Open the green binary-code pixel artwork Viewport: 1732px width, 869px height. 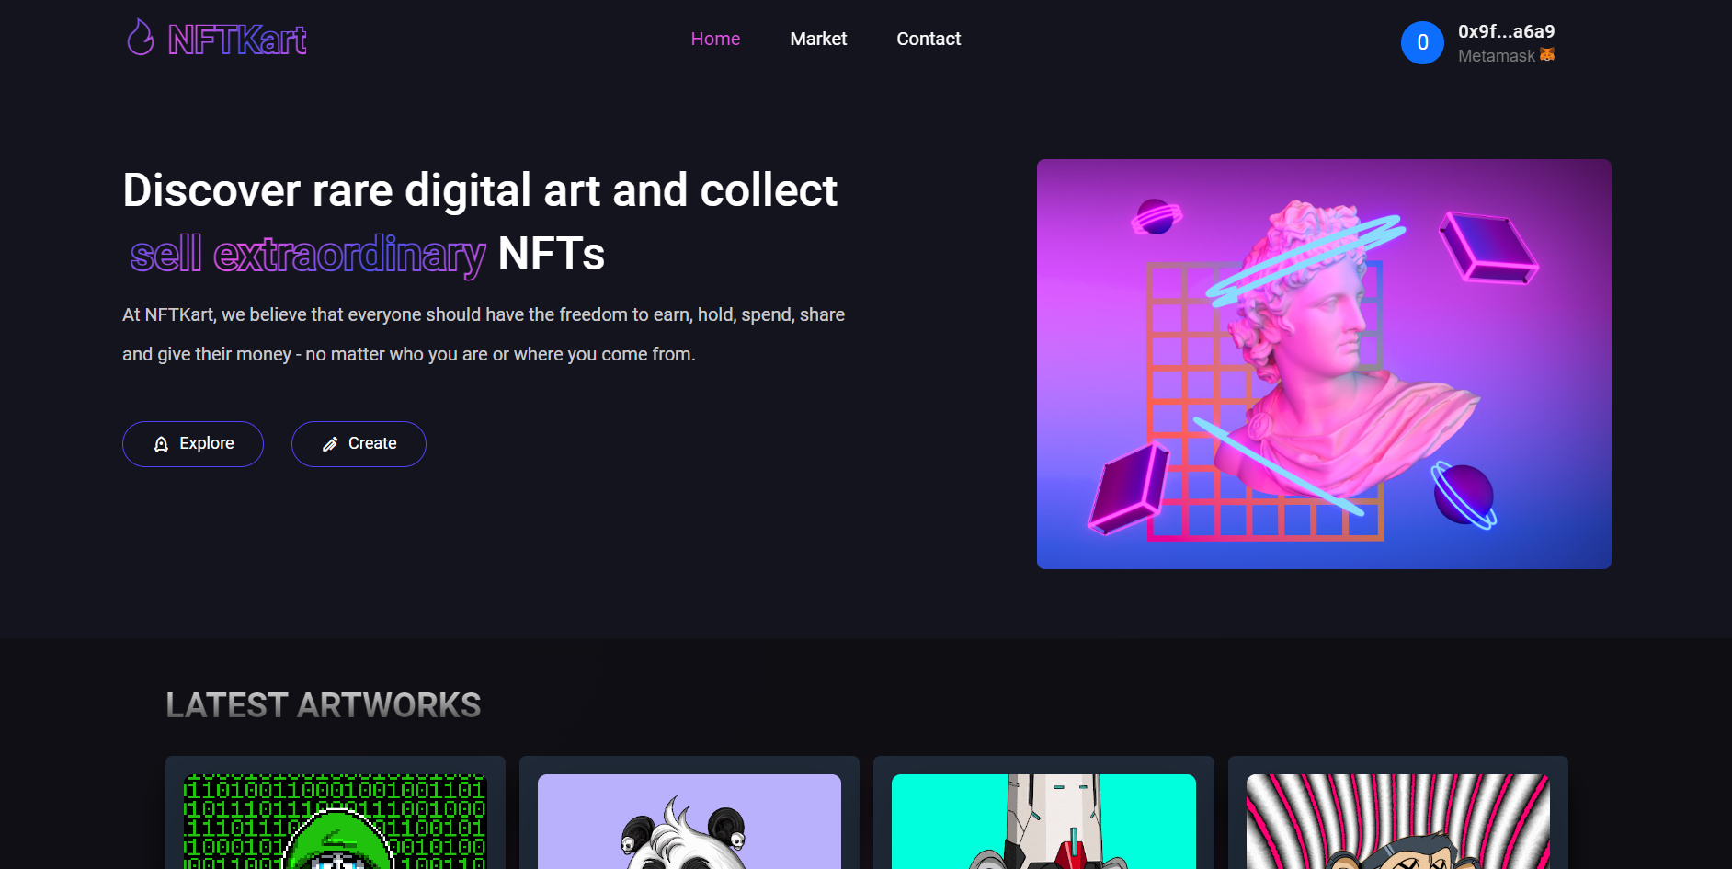coord(335,821)
